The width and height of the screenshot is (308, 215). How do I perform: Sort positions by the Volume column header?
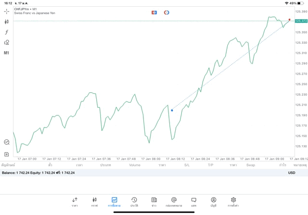click(135, 165)
